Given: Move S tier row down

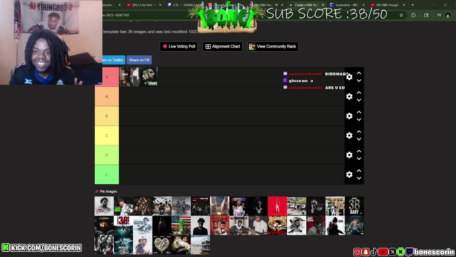Looking at the screenshot, I should click(359, 81).
